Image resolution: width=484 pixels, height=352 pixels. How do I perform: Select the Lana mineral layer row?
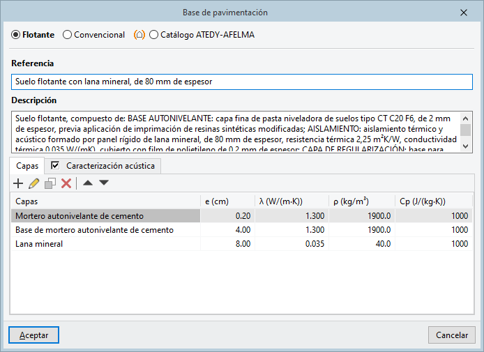point(105,244)
